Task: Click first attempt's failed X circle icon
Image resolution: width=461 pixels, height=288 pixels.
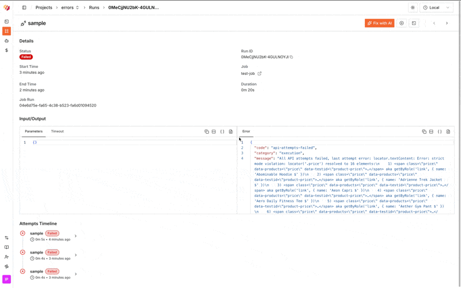Action: pos(22,233)
